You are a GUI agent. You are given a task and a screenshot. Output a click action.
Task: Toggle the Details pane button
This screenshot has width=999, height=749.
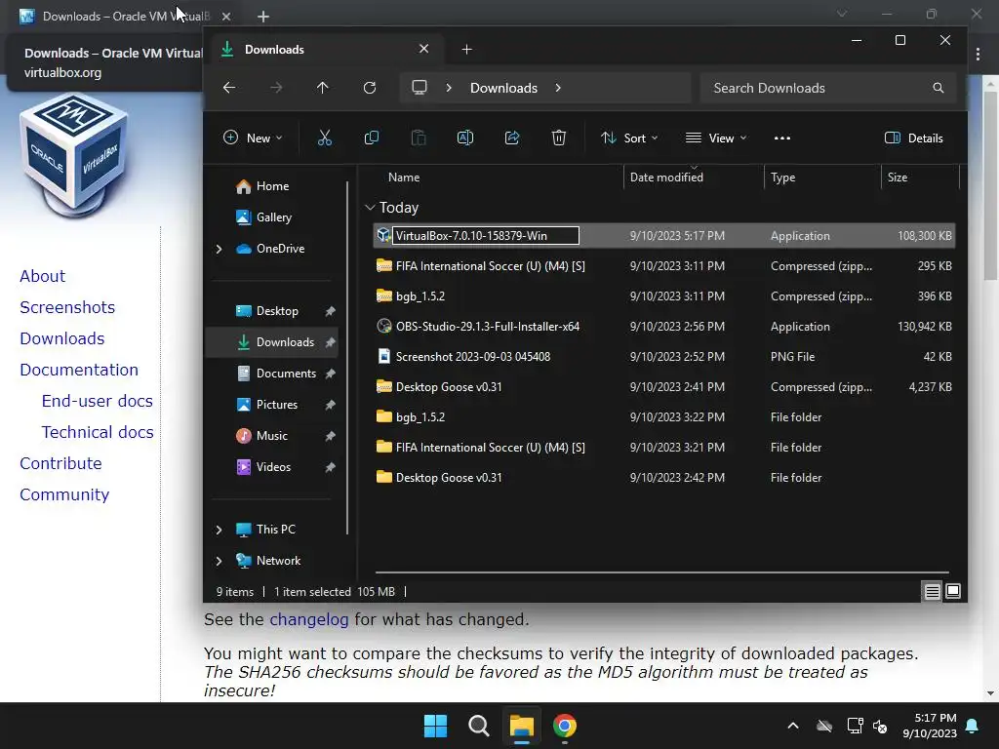click(x=913, y=138)
